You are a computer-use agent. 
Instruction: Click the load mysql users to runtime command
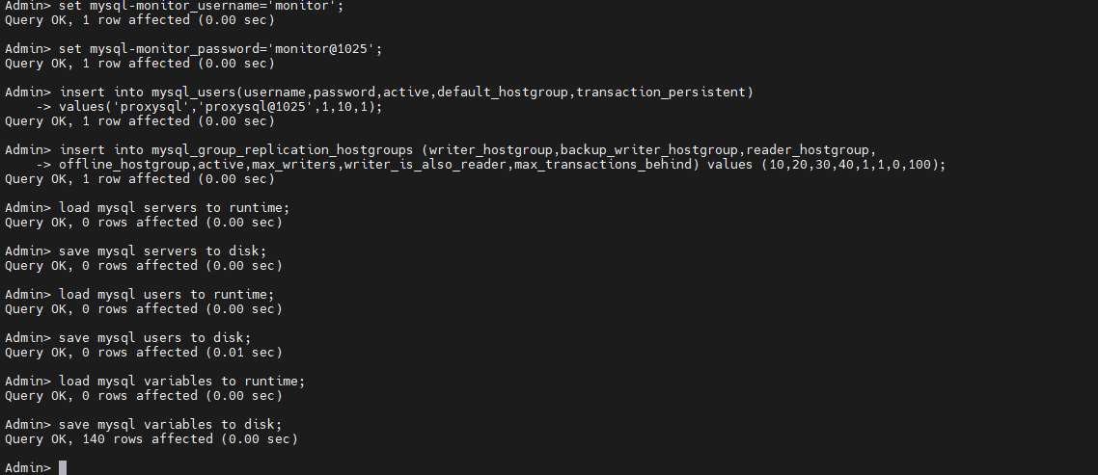166,295
